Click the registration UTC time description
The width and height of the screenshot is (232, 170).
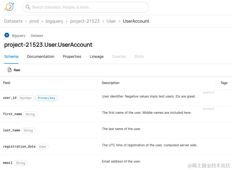(x=149, y=145)
